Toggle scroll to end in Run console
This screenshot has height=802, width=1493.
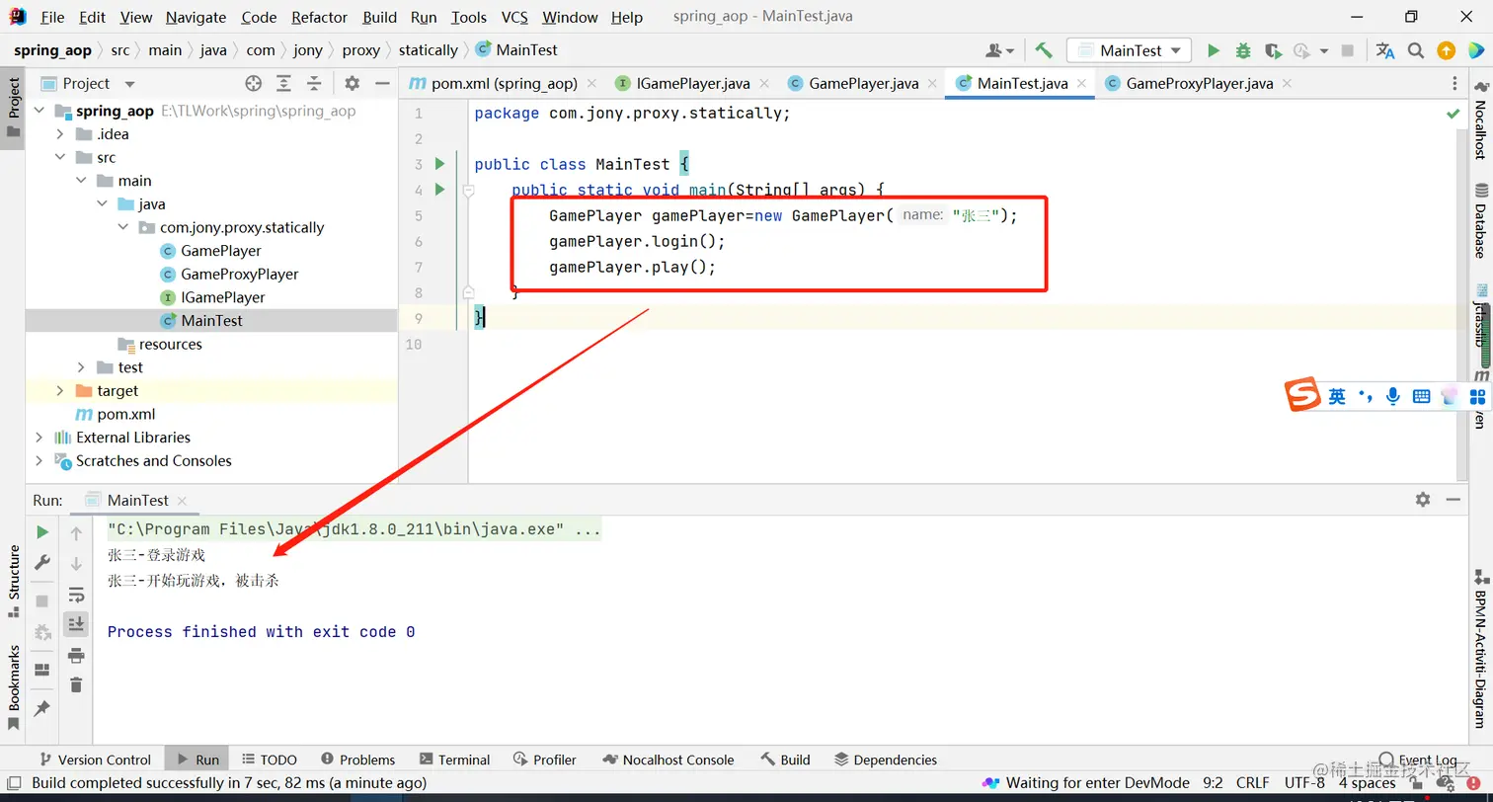76,624
